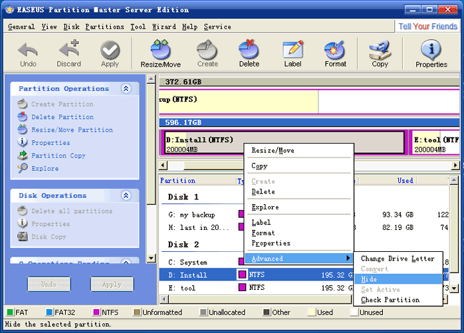Choose Explore in context menu
Image resolution: width=464 pixels, height=333 pixels.
[299, 207]
